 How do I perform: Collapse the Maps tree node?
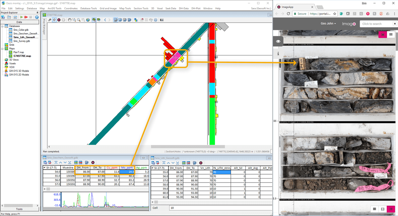pos(2,48)
